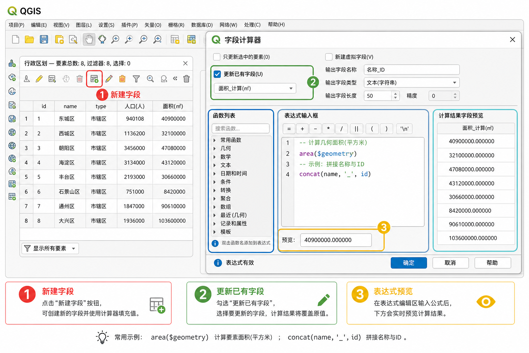Click the double chevron icon in attribute toolbar
Image resolution: width=529 pixels, height=353 pixels.
175,79
